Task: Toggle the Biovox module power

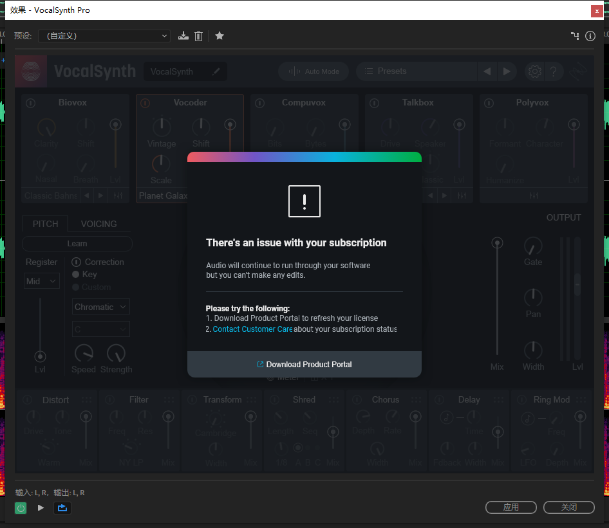Action: (30, 103)
